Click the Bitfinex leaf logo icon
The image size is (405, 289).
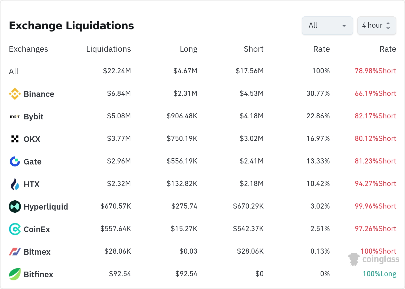15,274
